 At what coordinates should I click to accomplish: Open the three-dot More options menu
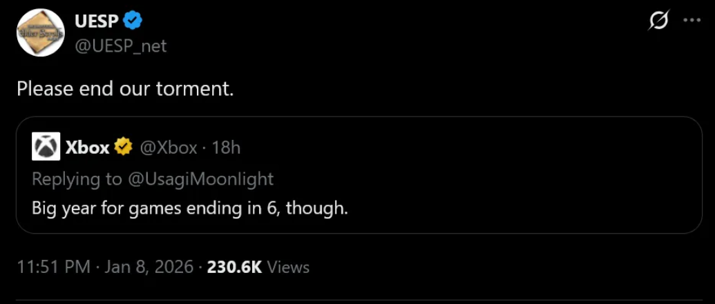[692, 21]
